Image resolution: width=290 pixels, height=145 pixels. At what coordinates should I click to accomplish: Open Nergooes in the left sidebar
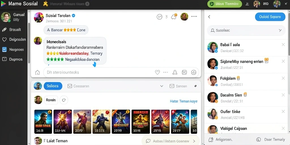tap(13, 50)
